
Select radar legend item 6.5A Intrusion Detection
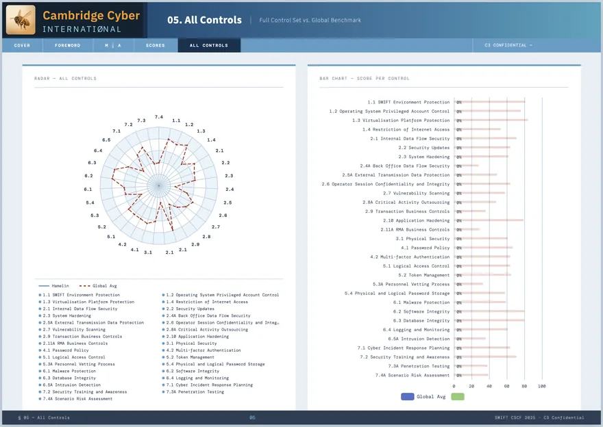[70, 385]
